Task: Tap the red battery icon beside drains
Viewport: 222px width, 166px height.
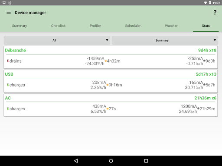Action: [8, 61]
